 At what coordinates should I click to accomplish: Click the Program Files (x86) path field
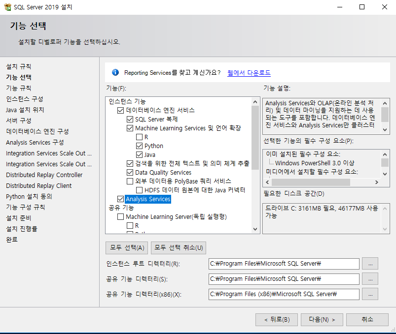click(x=284, y=294)
